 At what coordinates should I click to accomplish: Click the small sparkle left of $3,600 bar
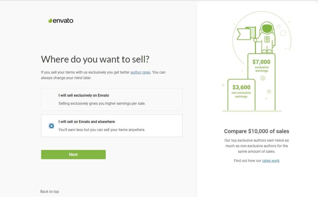(223, 85)
